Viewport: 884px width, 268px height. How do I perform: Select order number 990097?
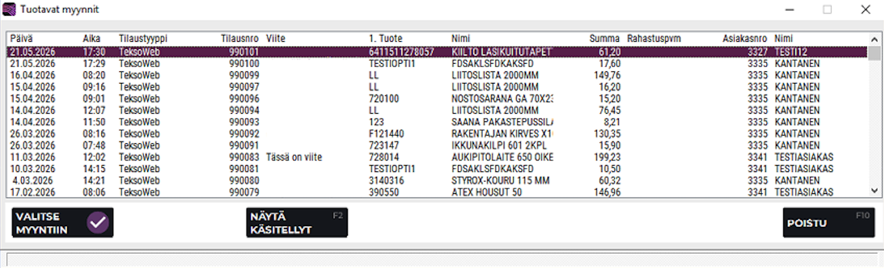244,87
